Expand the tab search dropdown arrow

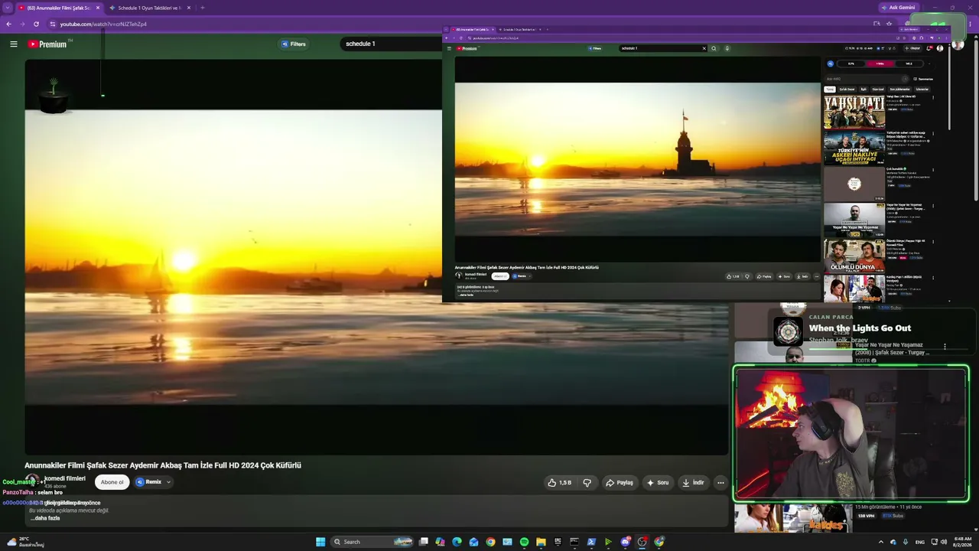pos(8,8)
